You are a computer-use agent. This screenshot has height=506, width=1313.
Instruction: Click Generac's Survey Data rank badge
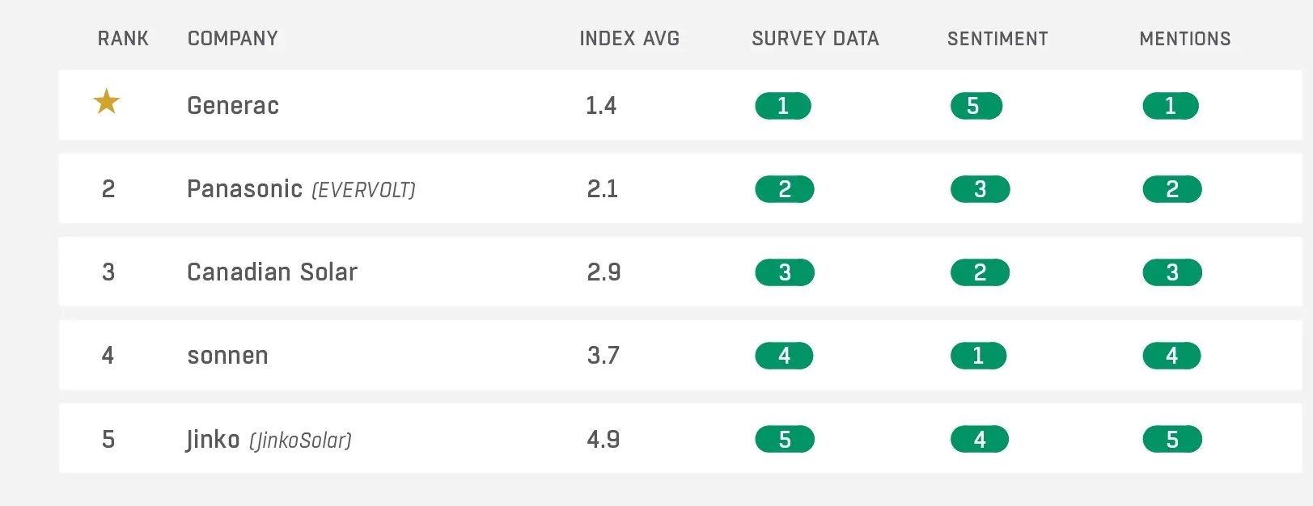(782, 106)
